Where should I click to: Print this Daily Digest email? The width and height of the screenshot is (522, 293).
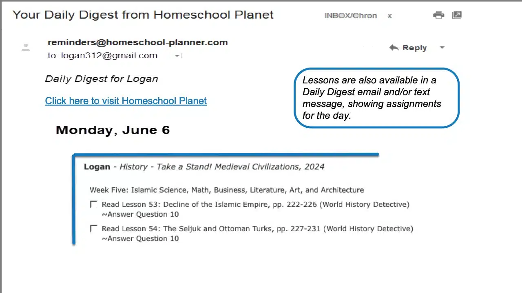click(x=438, y=15)
